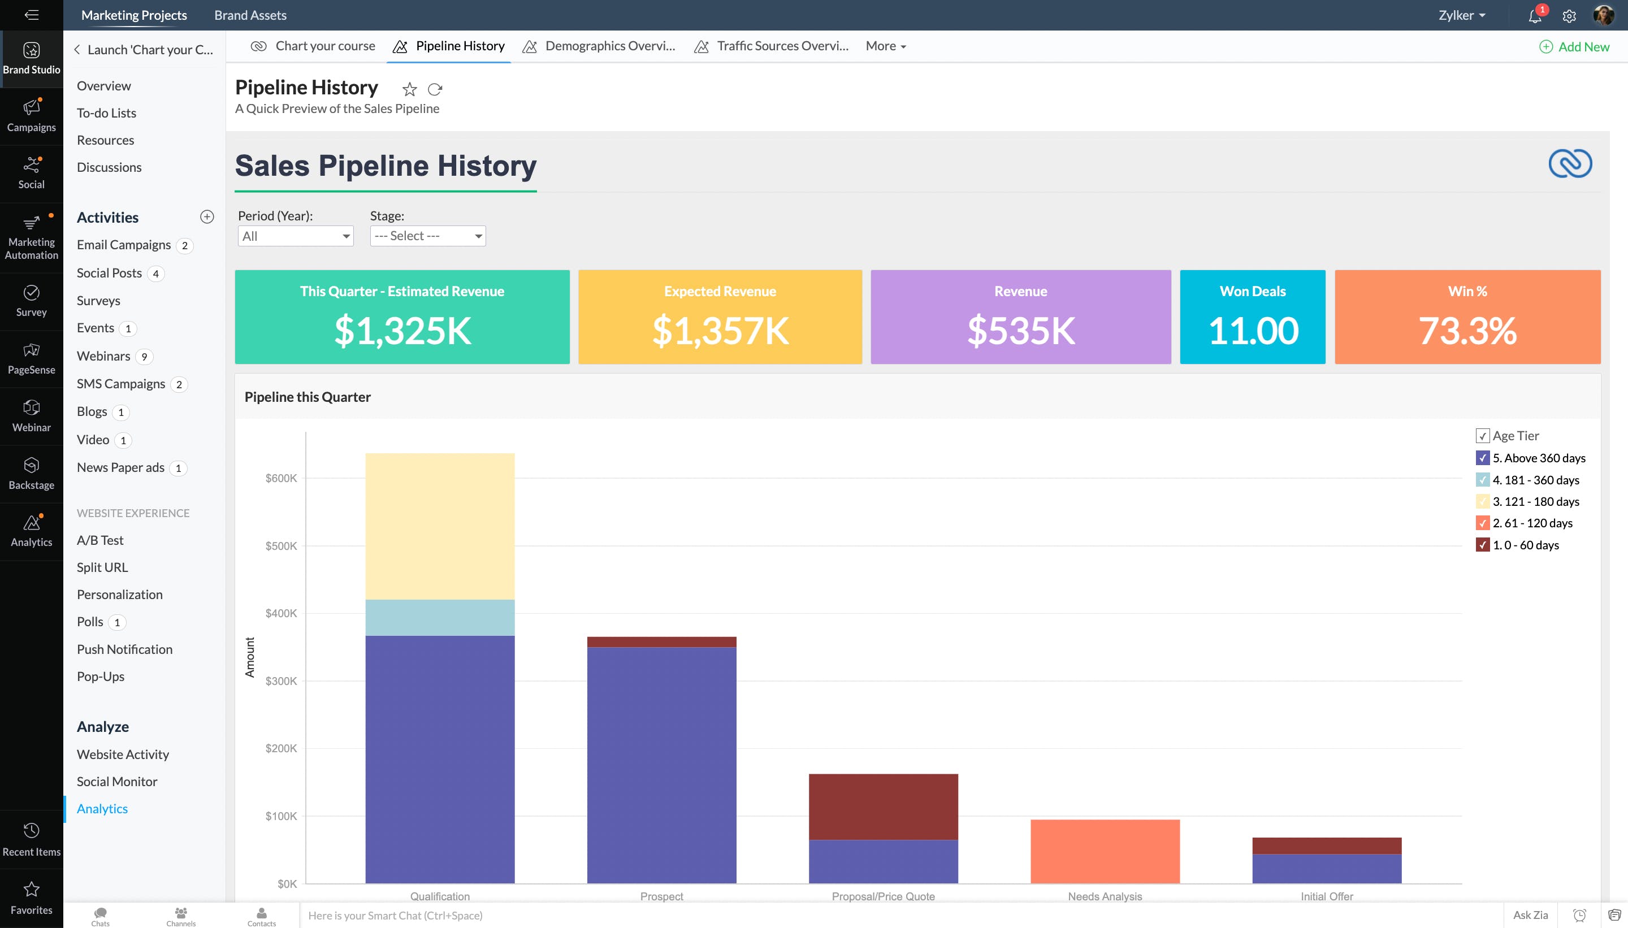Click the Add New button
Screen dimensions: 1628x928
click(x=1574, y=46)
